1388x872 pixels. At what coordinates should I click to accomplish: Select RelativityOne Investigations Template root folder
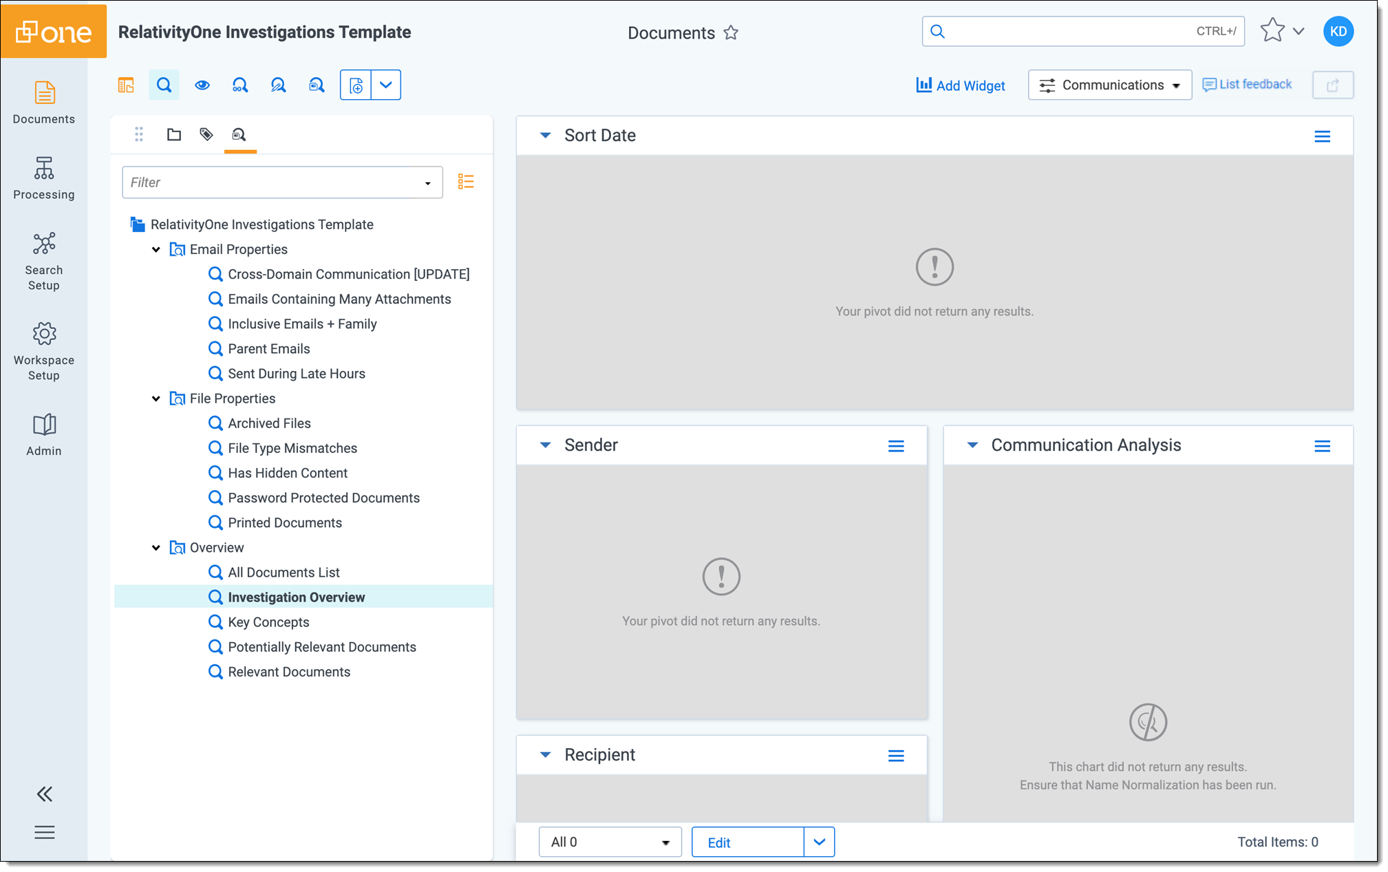pyautogui.click(x=261, y=224)
